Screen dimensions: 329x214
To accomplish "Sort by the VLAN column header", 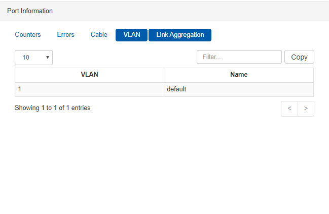I will coord(89,75).
